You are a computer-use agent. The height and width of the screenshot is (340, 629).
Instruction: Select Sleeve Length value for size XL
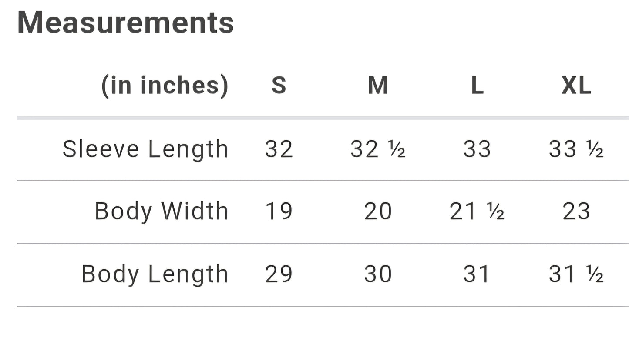576,149
